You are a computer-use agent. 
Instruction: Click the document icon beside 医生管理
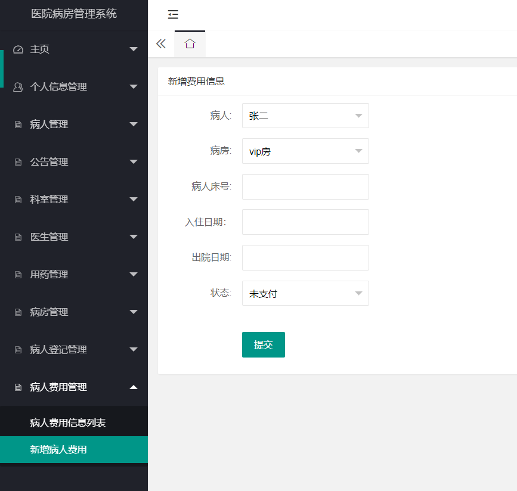tap(18, 237)
